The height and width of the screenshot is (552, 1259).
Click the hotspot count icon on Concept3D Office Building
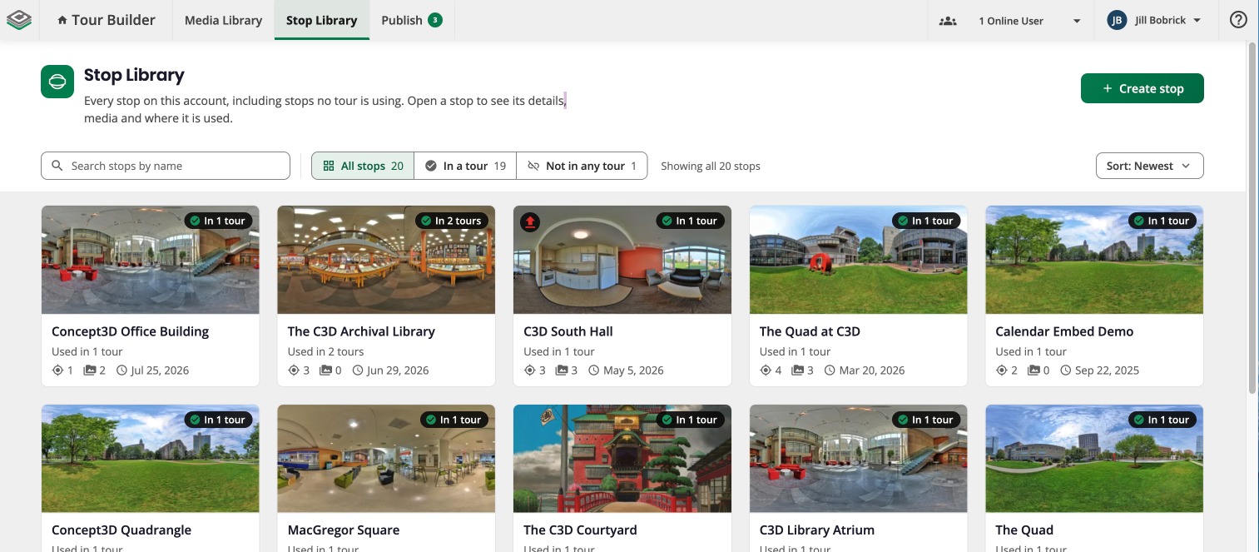(x=58, y=370)
